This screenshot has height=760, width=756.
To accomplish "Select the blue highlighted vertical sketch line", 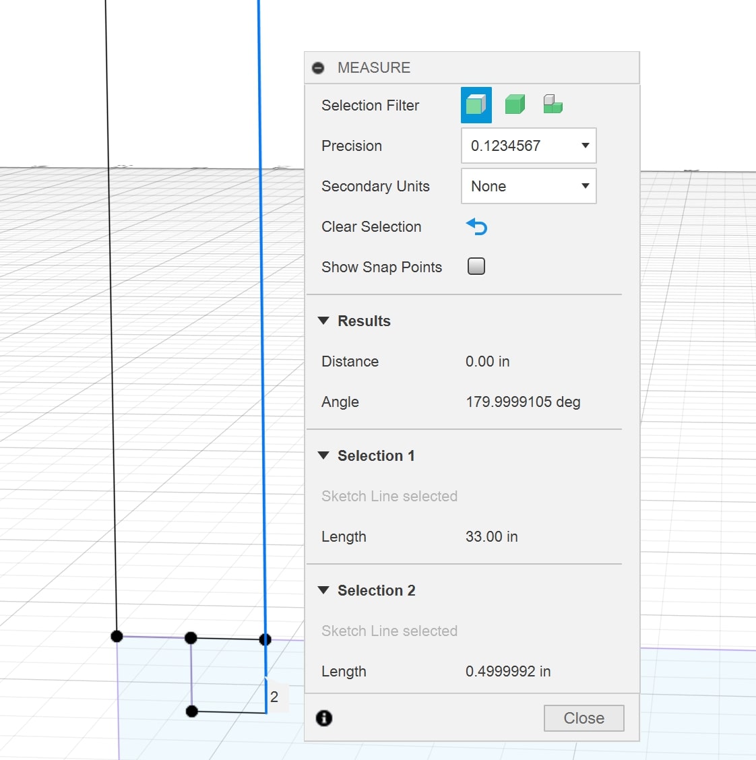I will pos(261,337).
